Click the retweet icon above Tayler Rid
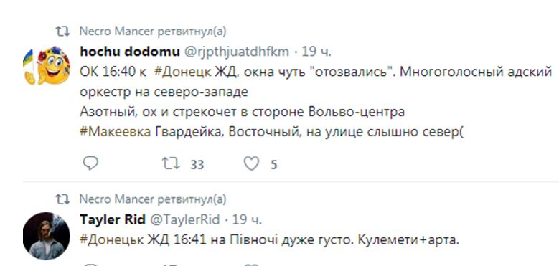Viewport: 559px width, 266px height. click(62, 199)
